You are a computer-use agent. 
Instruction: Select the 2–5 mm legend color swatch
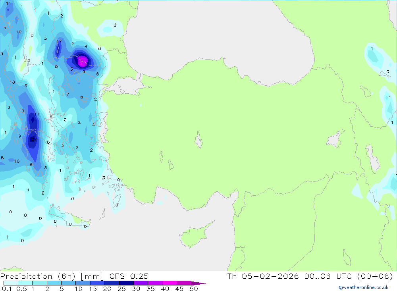point(54,283)
